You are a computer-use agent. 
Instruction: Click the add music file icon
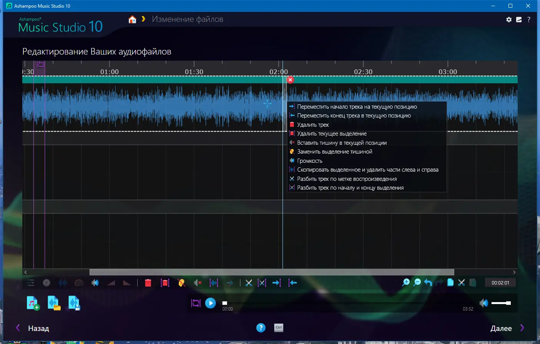click(33, 303)
